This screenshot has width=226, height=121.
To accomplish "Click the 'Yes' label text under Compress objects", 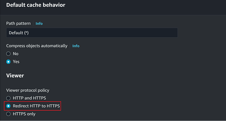I will click(x=16, y=62).
